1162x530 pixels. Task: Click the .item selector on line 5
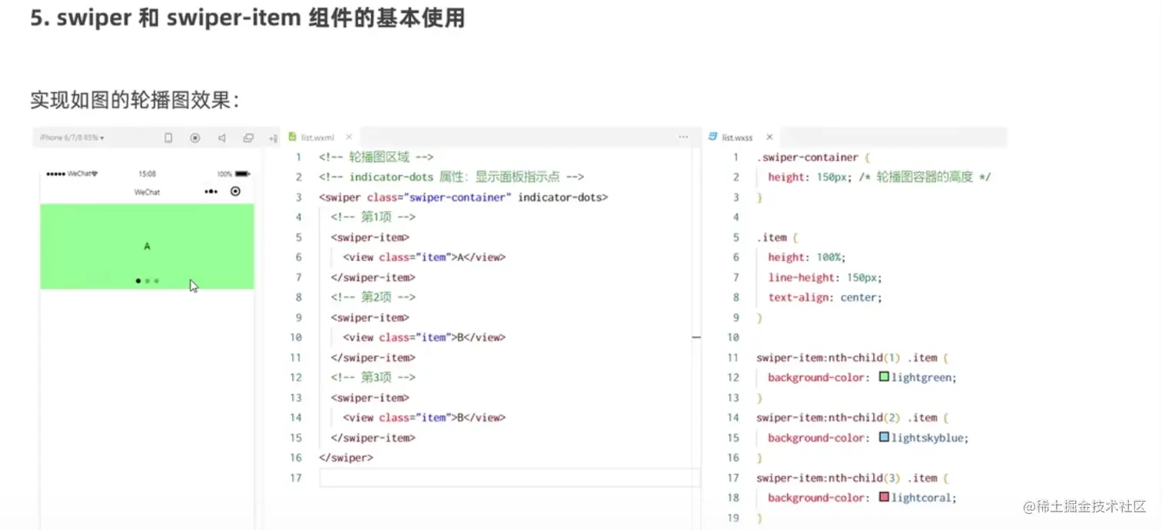pyautogui.click(x=776, y=237)
